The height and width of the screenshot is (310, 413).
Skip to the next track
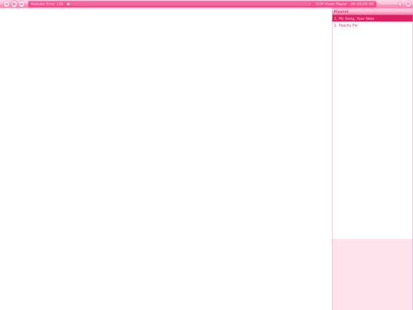(x=21, y=4)
